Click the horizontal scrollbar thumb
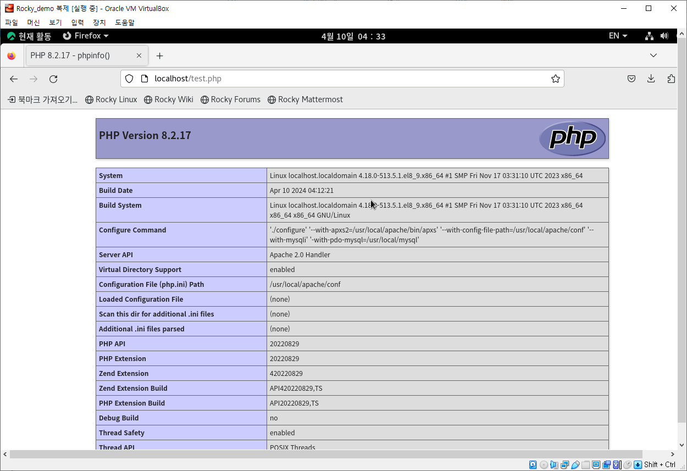687x471 pixels. click(x=326, y=455)
